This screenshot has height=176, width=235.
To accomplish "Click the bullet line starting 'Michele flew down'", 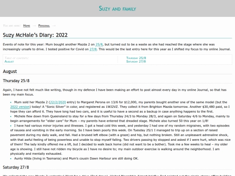I will [120, 119].
